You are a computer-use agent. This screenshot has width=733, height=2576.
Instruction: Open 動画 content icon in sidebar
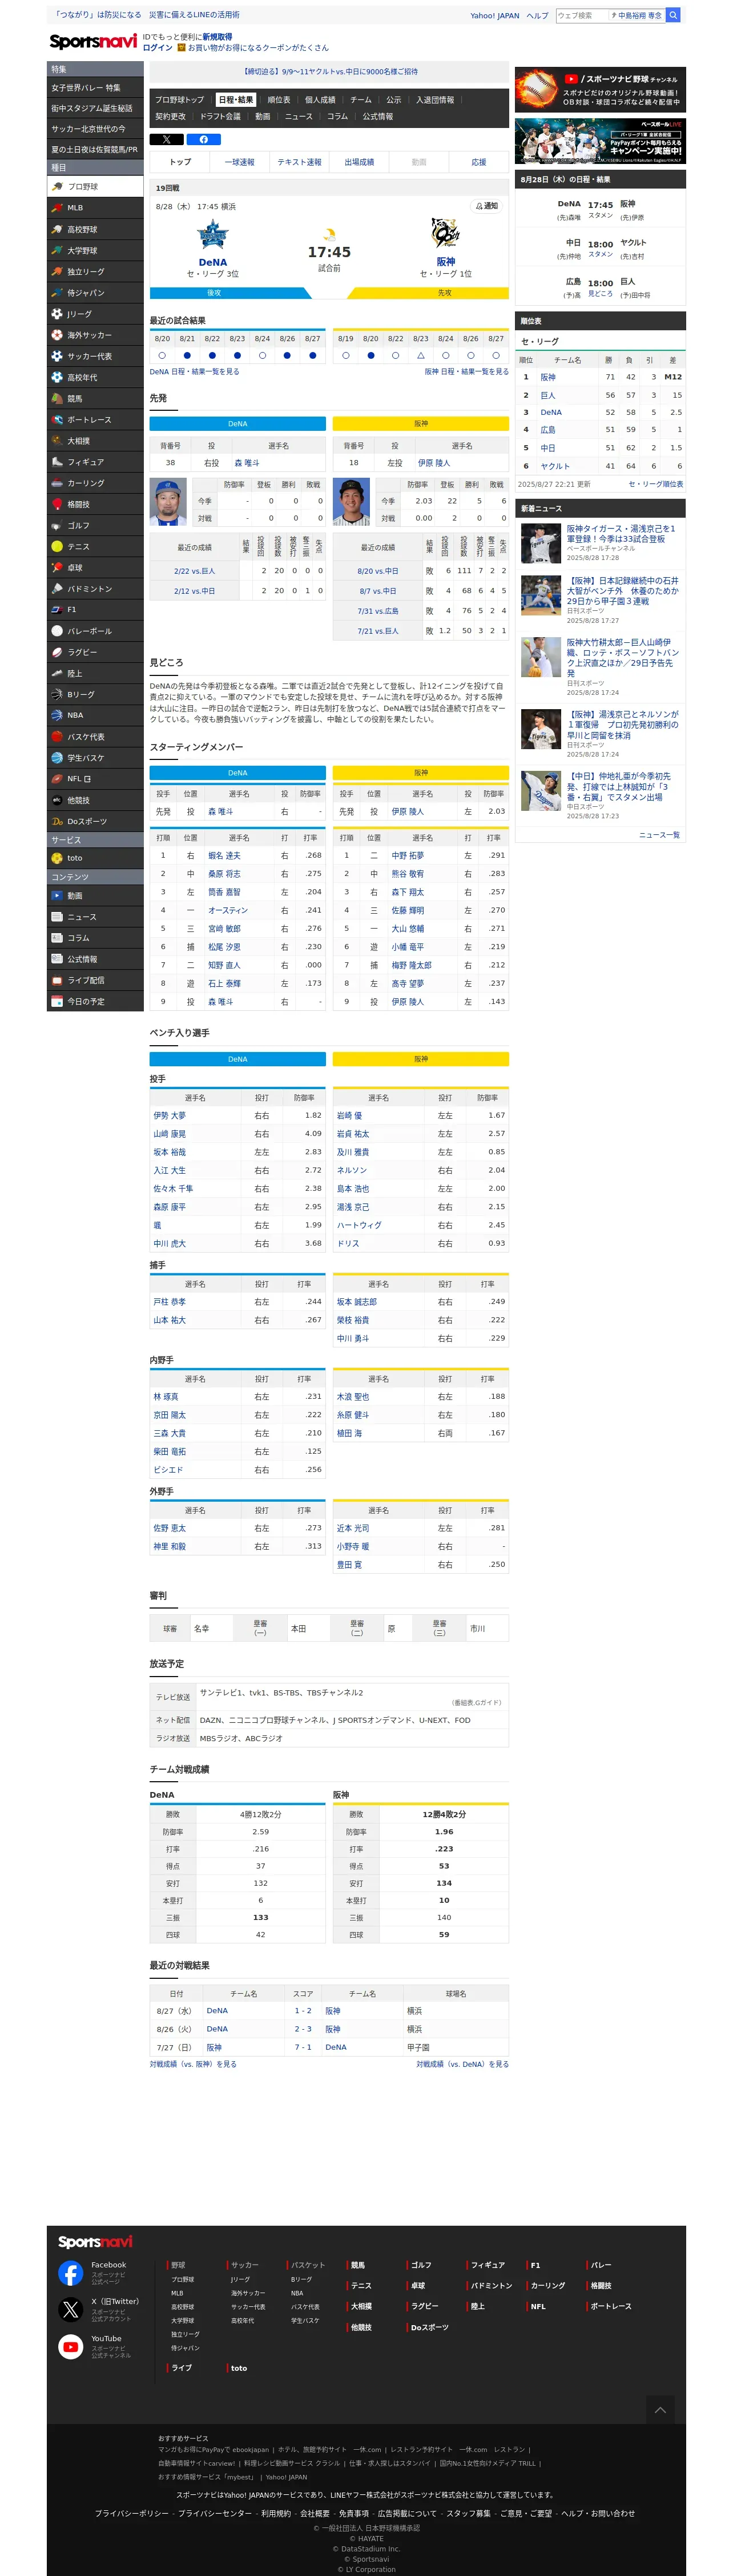58,896
